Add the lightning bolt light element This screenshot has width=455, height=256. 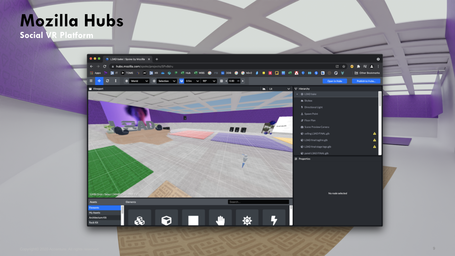[274, 218]
